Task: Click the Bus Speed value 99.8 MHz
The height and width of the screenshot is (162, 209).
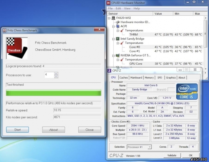Action: click(137, 134)
